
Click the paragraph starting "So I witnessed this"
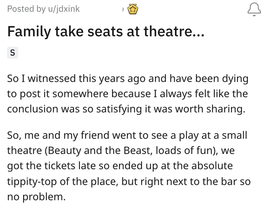(x=127, y=94)
